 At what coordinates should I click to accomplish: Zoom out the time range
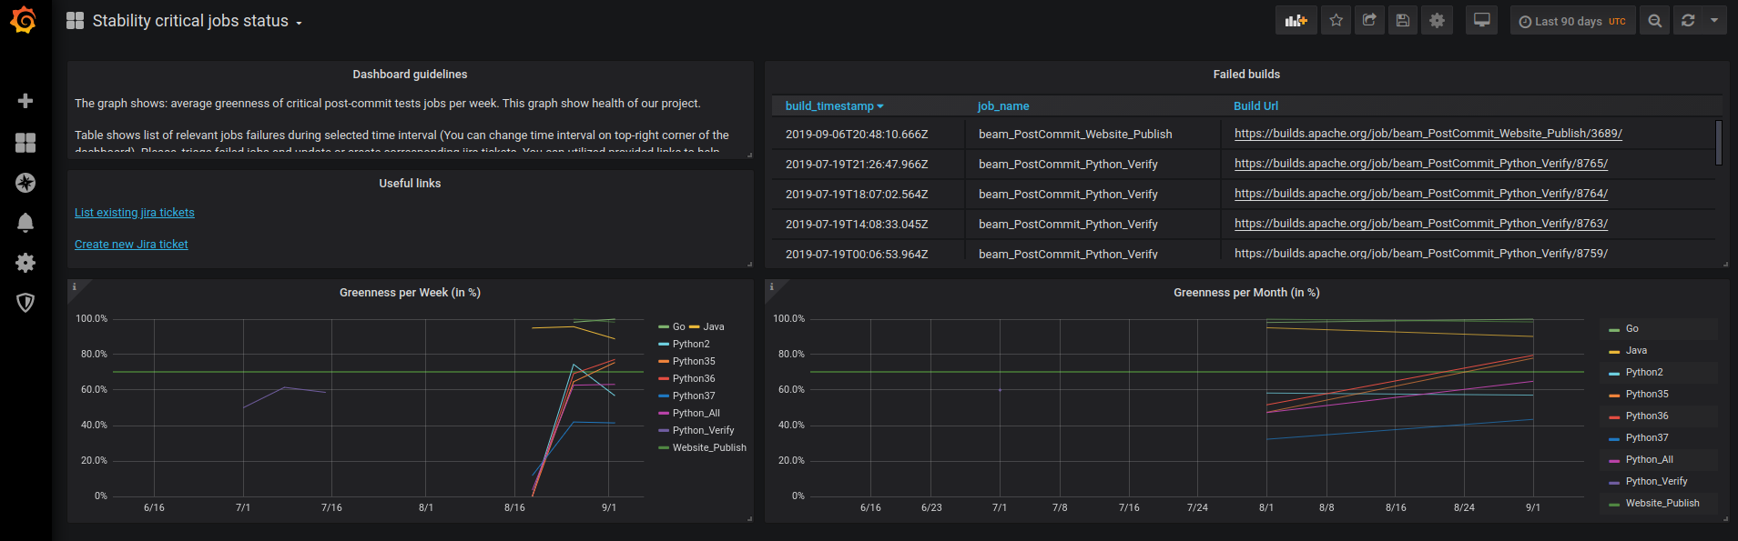tap(1655, 20)
